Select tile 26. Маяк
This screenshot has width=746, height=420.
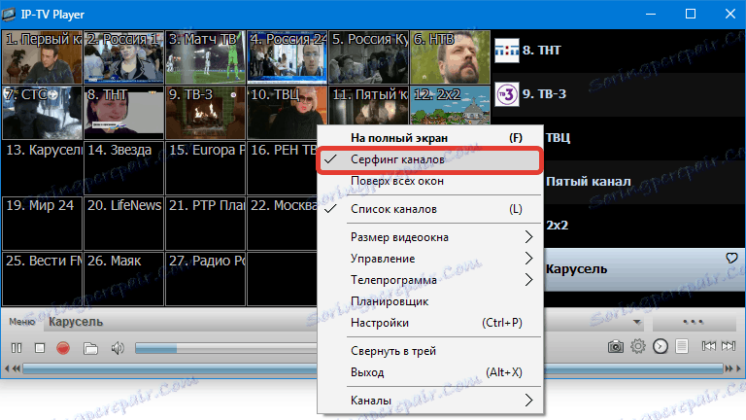click(123, 279)
